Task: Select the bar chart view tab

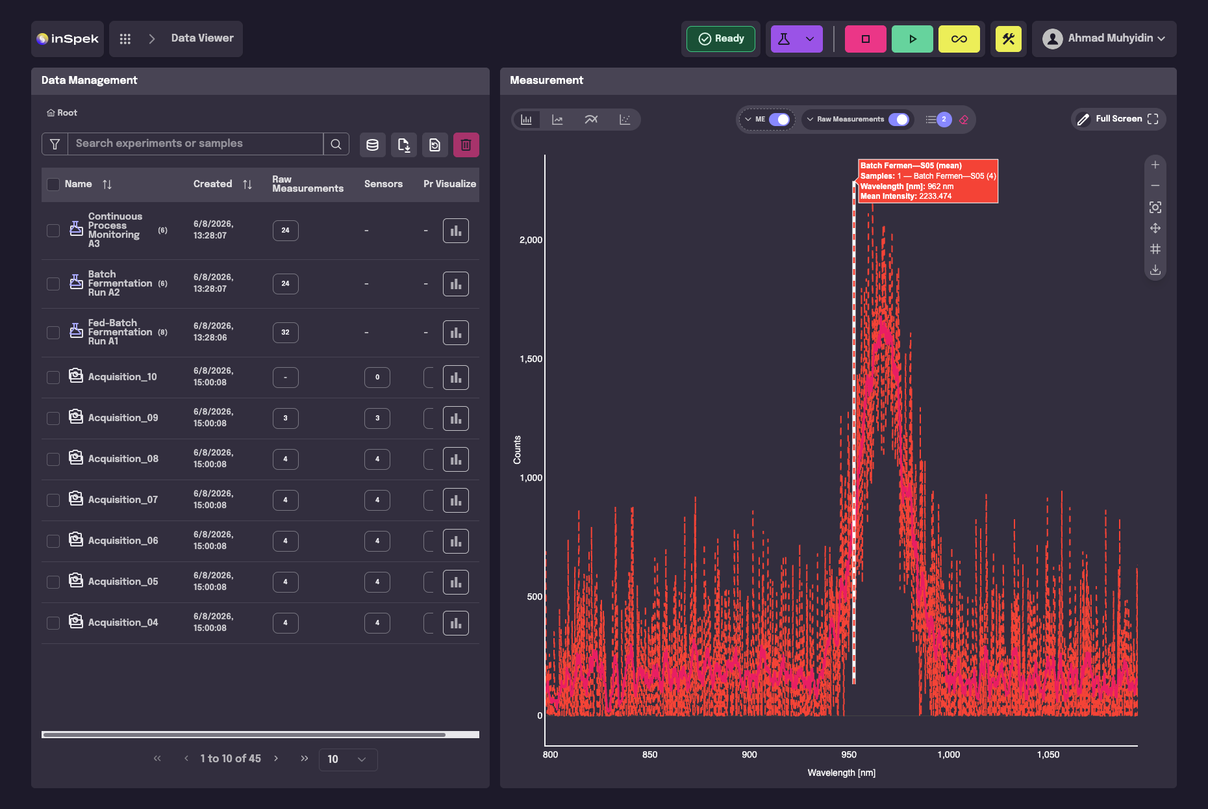Action: coord(526,120)
